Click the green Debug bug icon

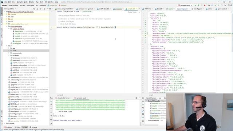198,5
